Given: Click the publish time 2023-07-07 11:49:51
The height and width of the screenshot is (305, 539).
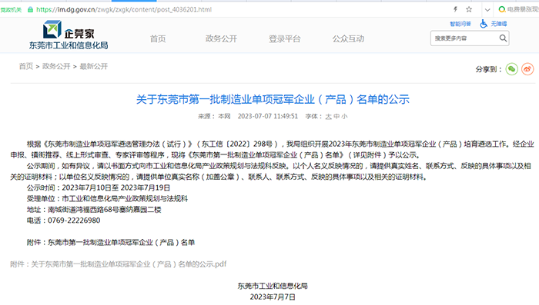Looking at the screenshot, I should click(x=268, y=116).
